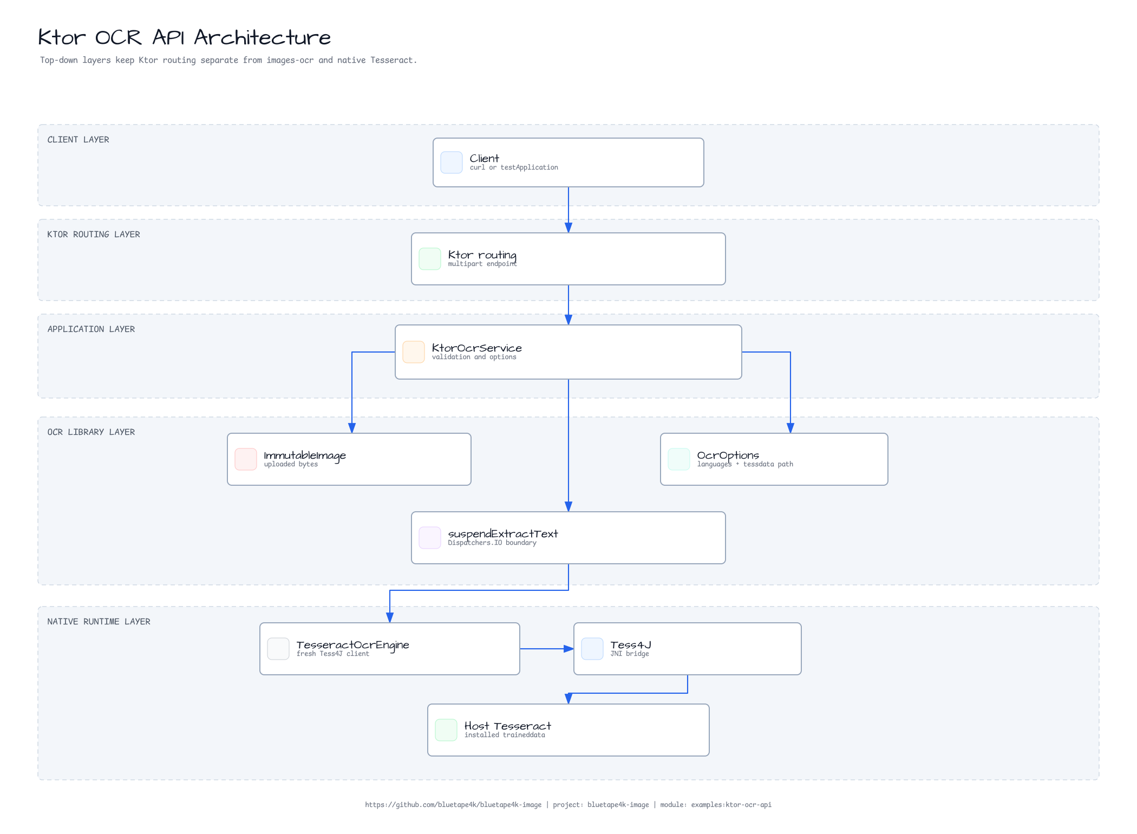Select the suspendExtractText node title
Screen dimensions: 1137x834
503,534
